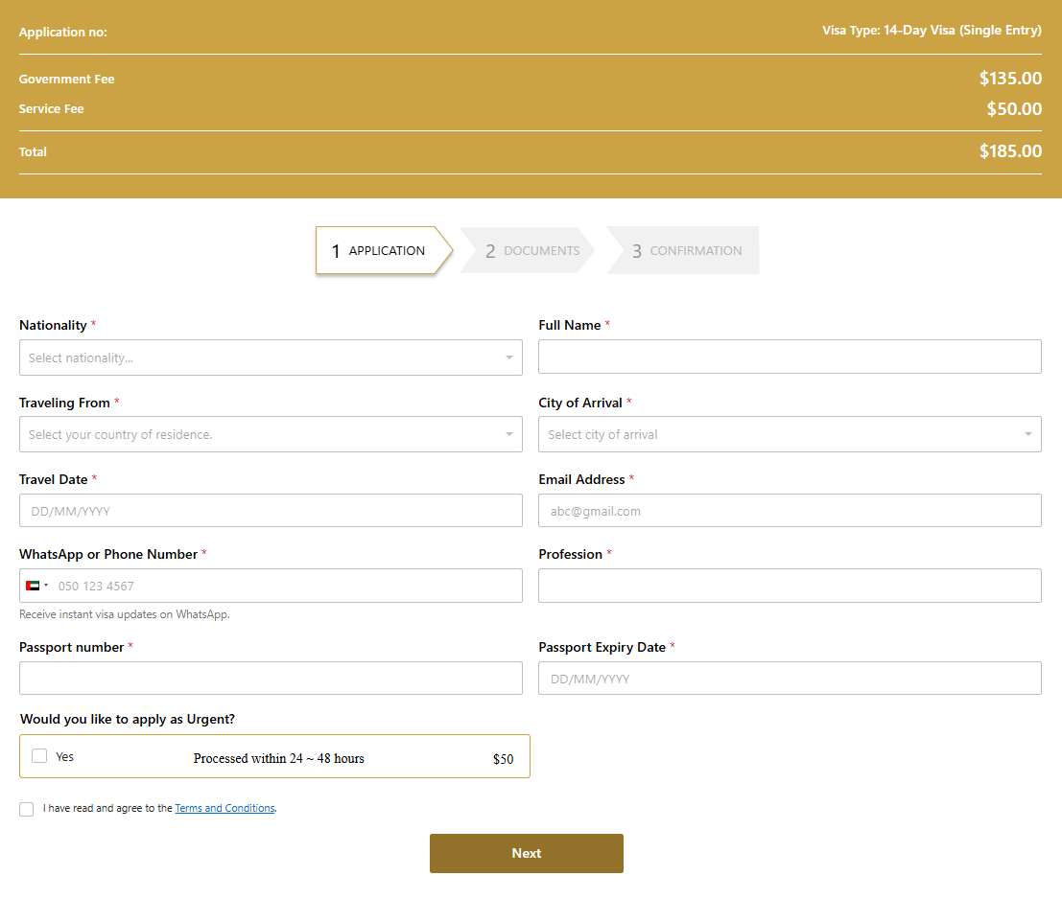Click the Passport number input field
The height and width of the screenshot is (899, 1062).
(x=271, y=679)
